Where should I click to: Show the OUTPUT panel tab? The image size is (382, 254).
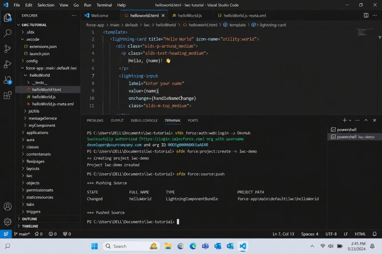[x=117, y=120]
